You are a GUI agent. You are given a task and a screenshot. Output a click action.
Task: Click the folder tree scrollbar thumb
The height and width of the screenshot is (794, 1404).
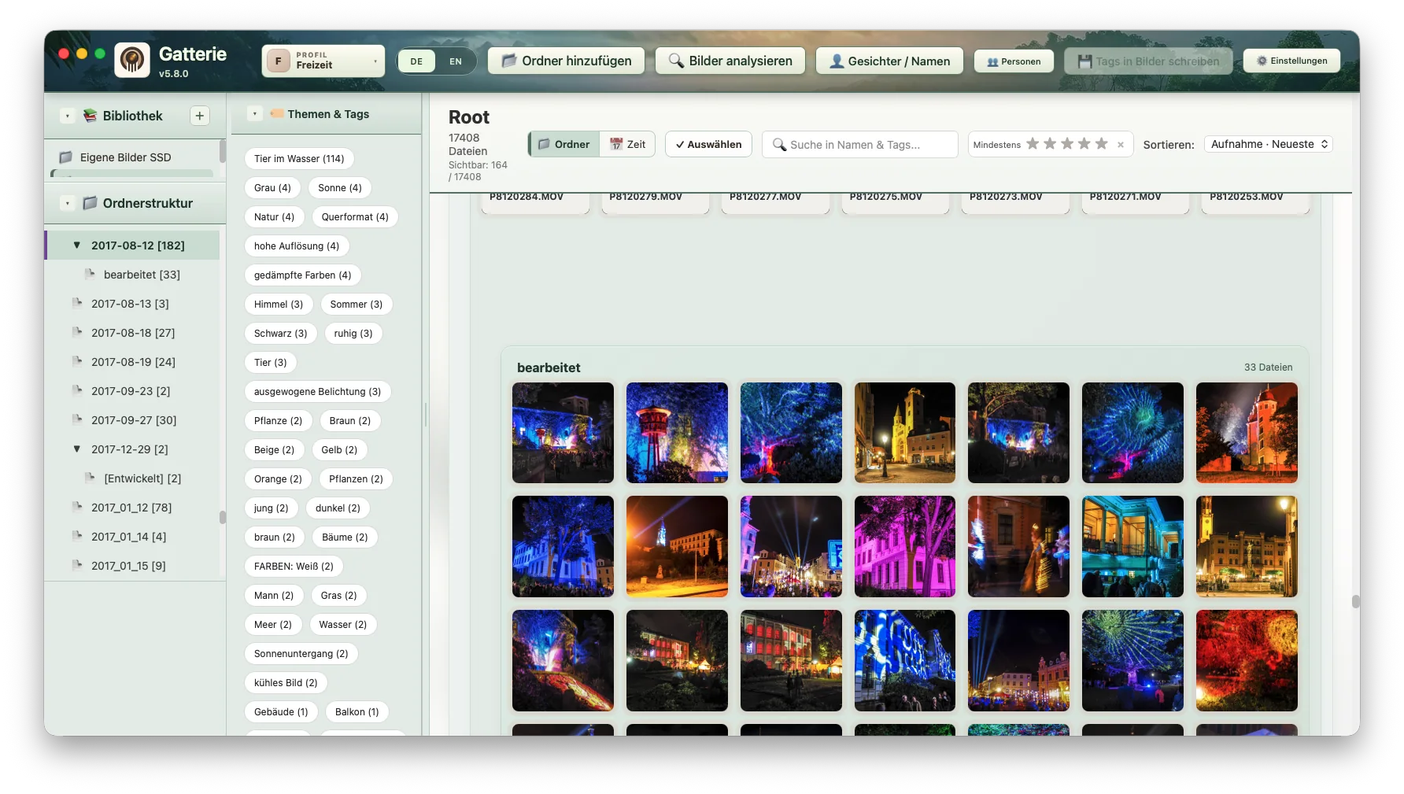(223, 517)
